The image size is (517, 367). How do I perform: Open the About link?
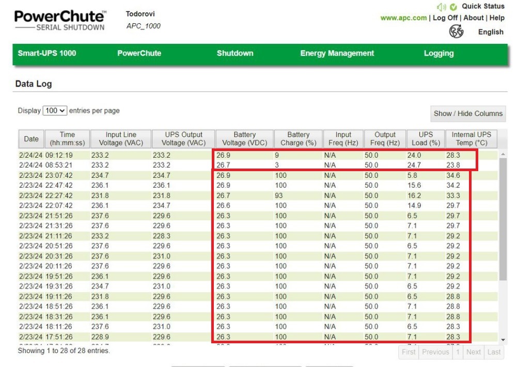474,18
